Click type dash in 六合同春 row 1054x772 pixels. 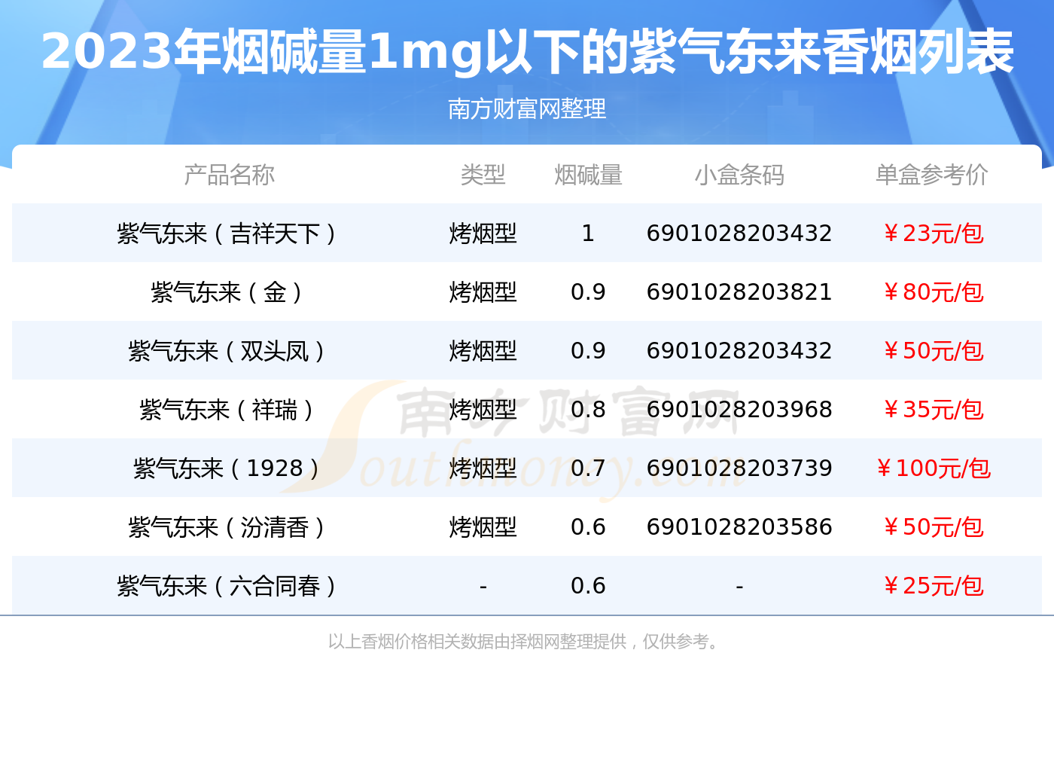[483, 586]
